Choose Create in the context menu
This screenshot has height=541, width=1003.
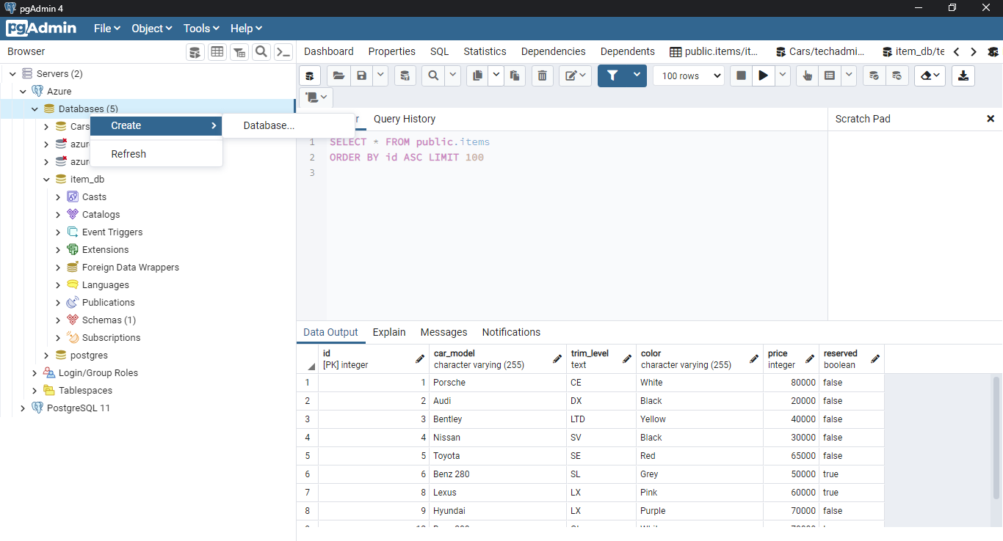pyautogui.click(x=156, y=125)
